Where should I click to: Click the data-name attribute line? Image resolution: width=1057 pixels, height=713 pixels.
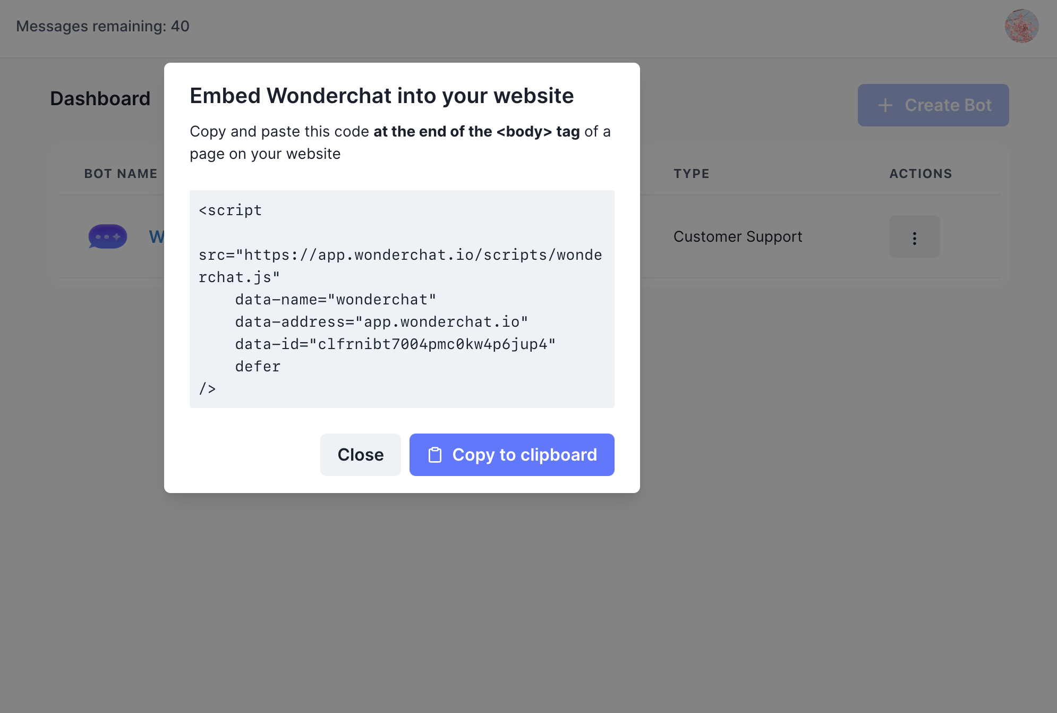click(x=335, y=300)
